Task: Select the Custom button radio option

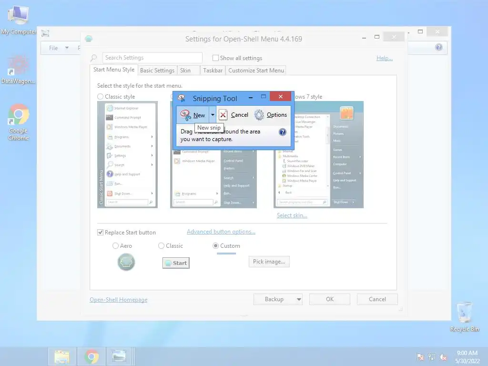Action: click(x=215, y=245)
